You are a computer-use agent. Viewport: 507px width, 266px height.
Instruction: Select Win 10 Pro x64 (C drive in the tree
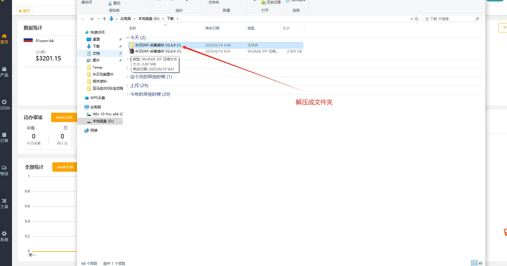108,114
